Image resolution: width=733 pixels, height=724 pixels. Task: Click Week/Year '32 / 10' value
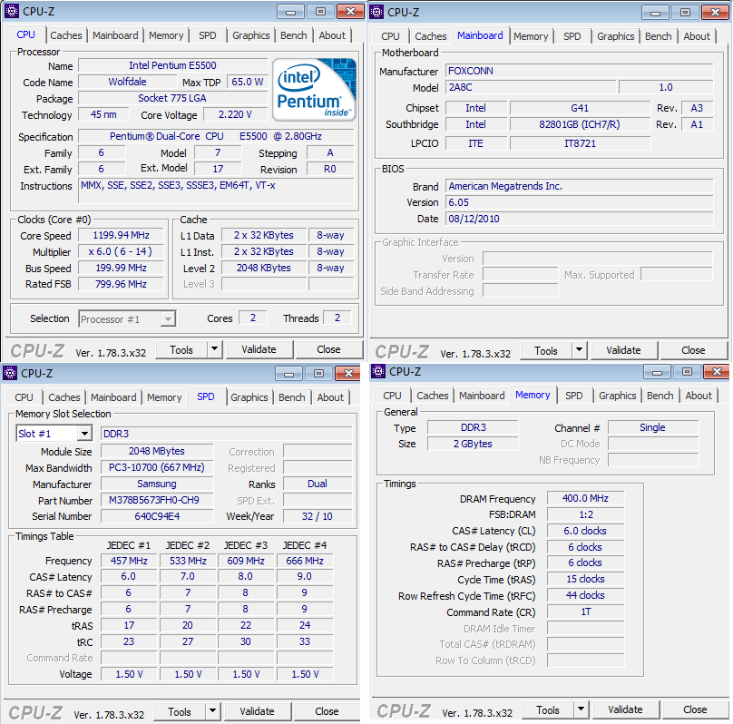(x=318, y=516)
